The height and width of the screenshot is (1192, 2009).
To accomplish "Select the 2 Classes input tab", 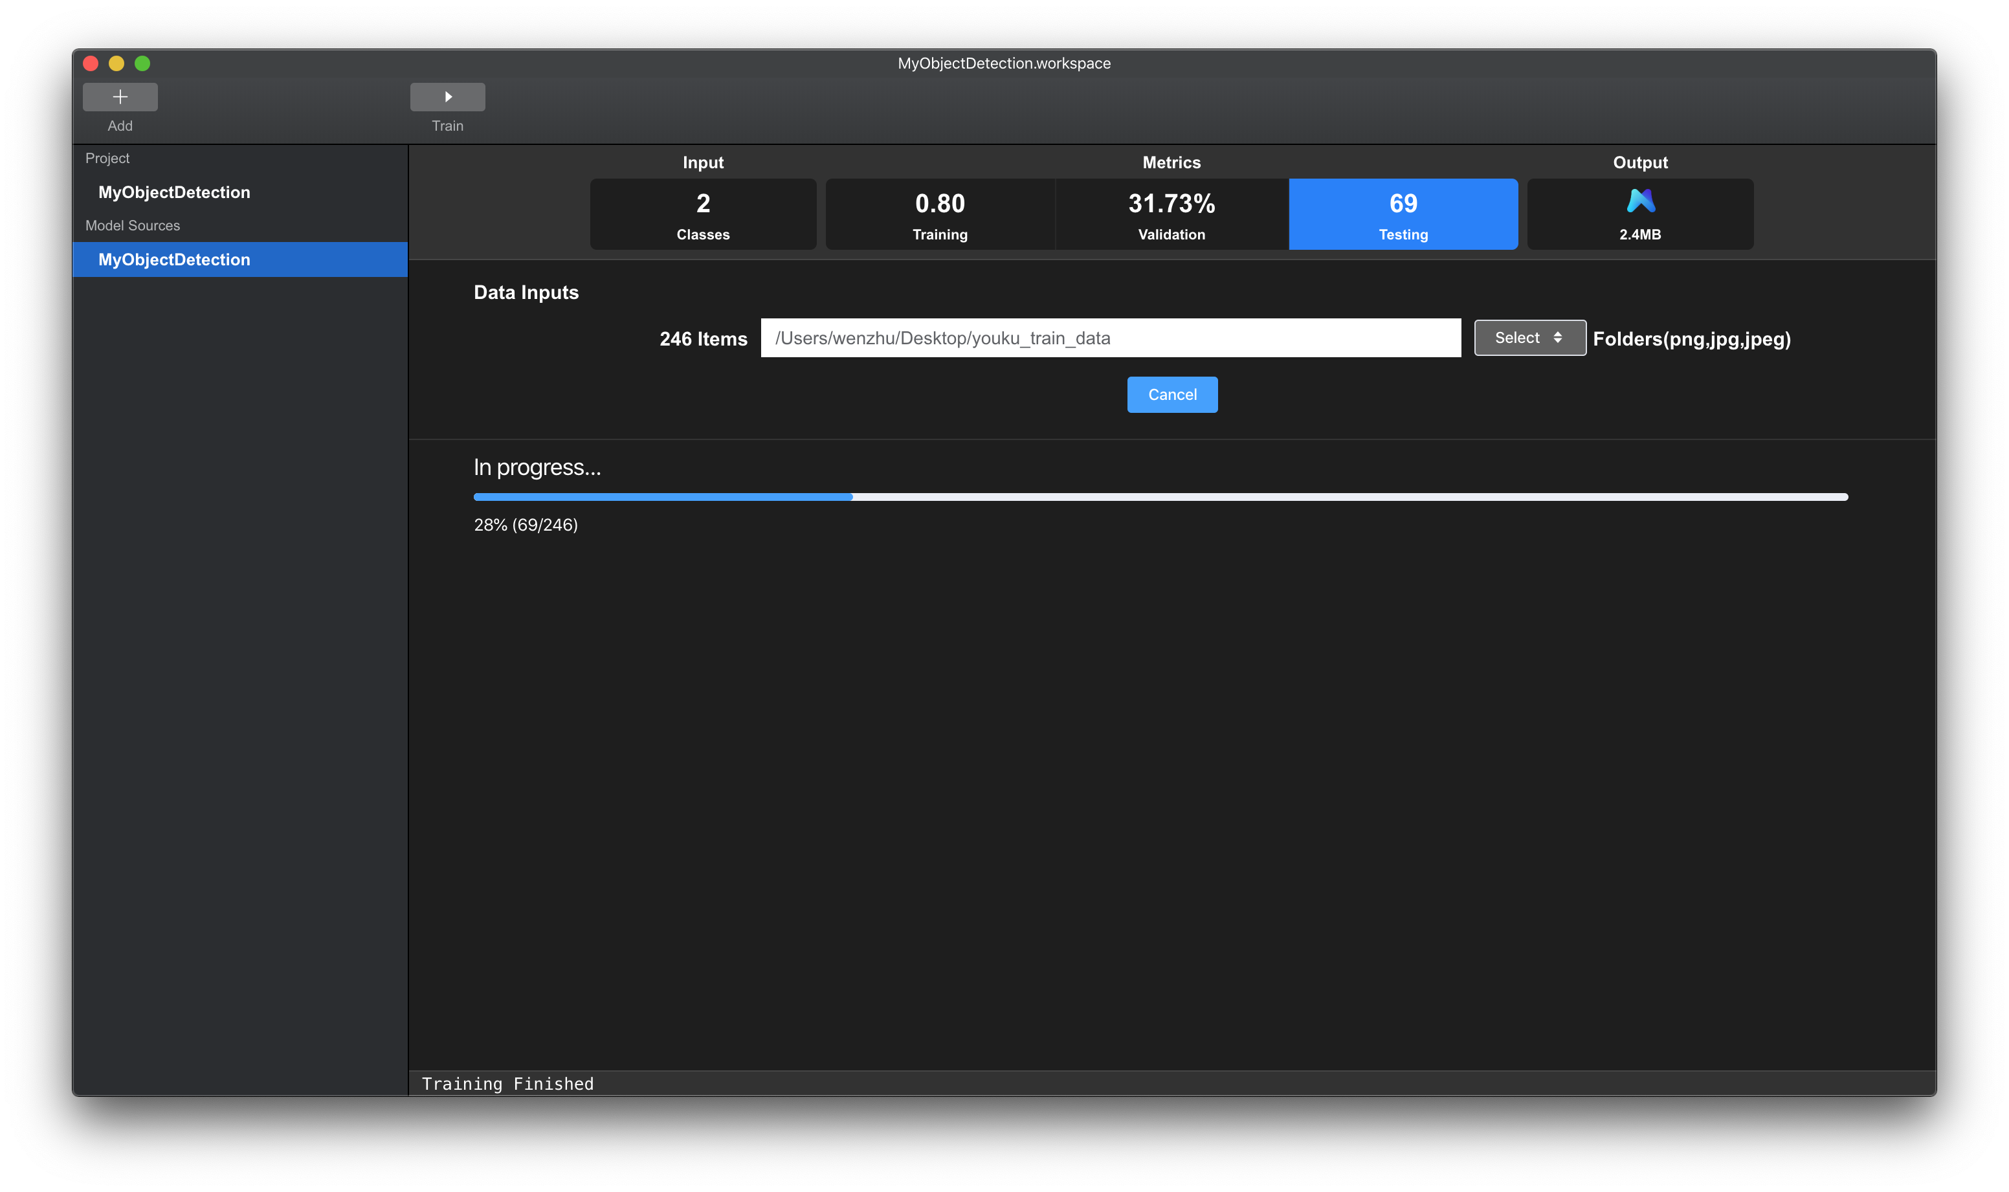I will tap(703, 214).
